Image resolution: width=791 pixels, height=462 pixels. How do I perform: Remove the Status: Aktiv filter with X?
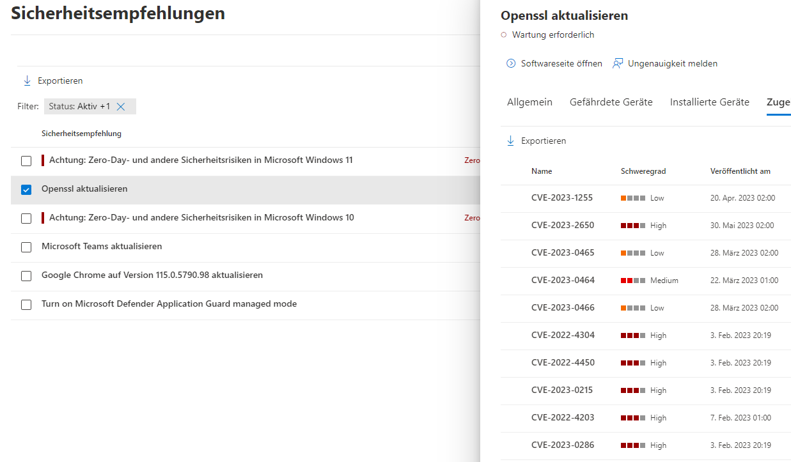(121, 107)
